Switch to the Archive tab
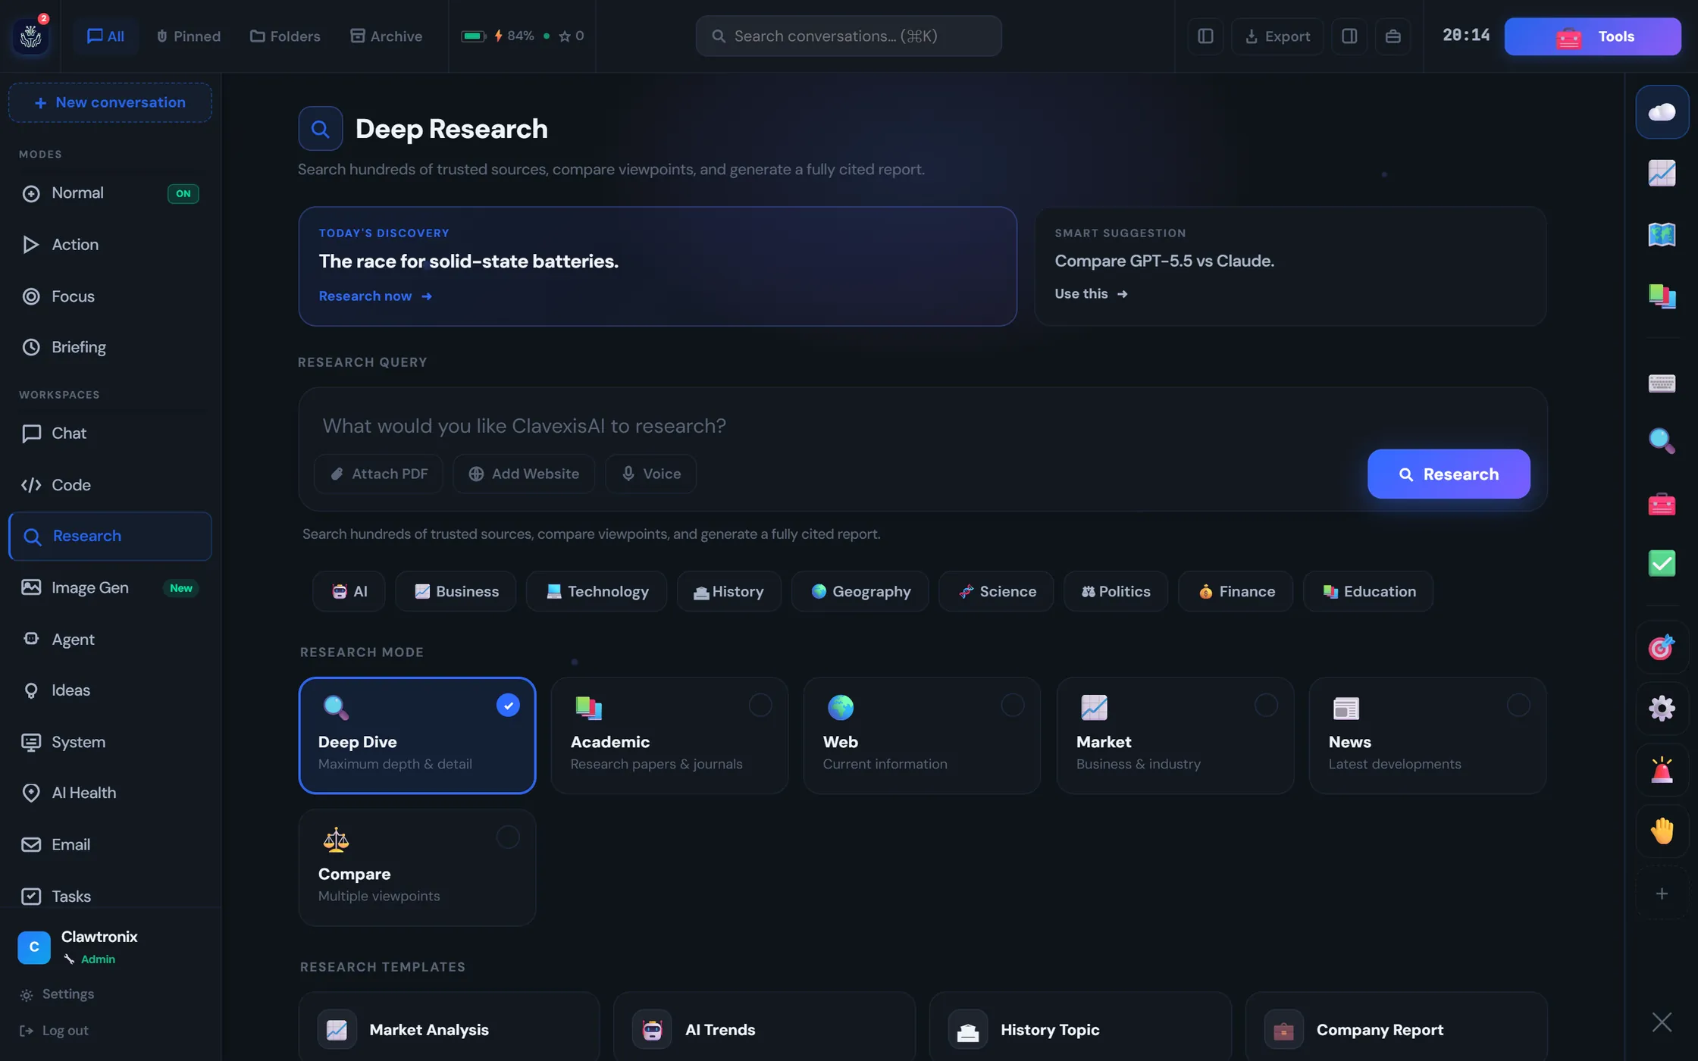Viewport: 1698px width, 1061px height. [386, 36]
